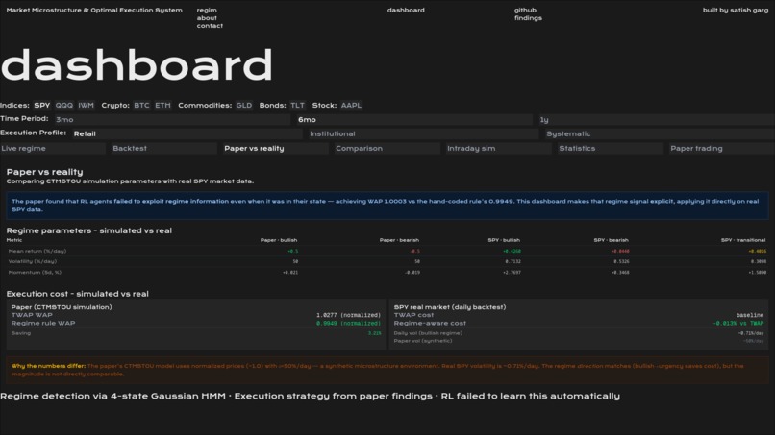Select the IWM index ticker
Viewport: 775px width, 435px height.
(x=86, y=106)
